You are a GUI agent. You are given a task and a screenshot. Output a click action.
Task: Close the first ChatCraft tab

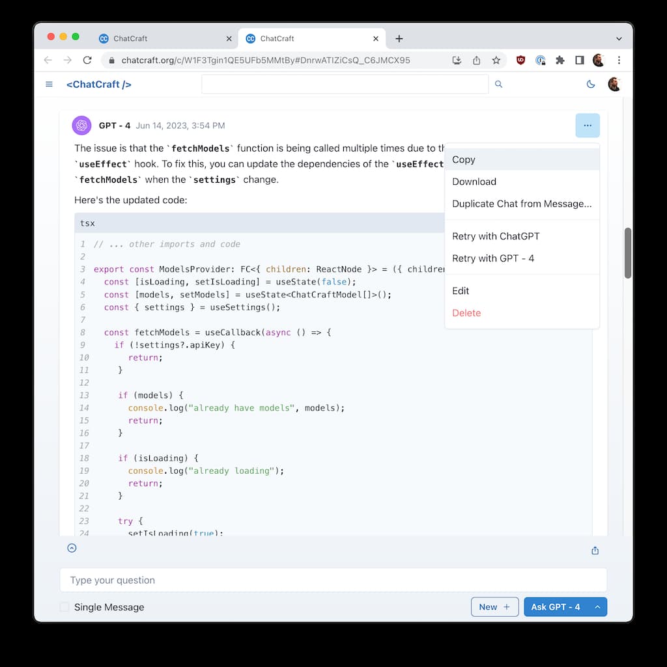pos(229,38)
